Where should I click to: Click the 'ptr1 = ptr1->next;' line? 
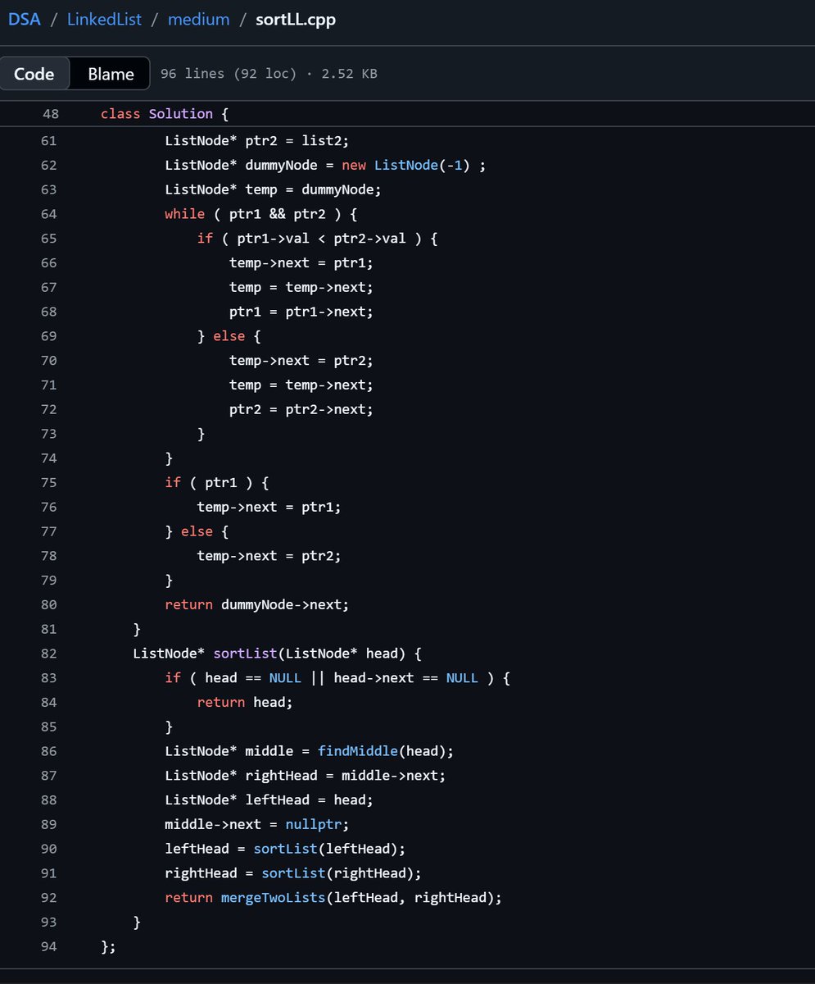[x=301, y=312]
